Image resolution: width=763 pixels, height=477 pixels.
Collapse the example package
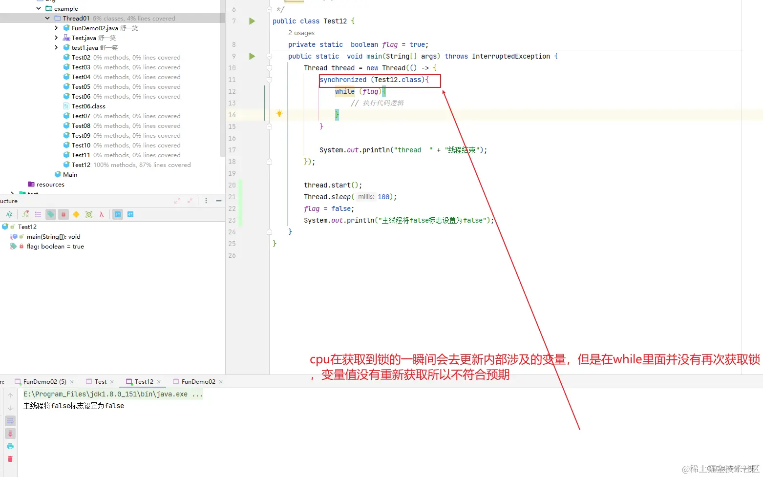click(x=39, y=8)
